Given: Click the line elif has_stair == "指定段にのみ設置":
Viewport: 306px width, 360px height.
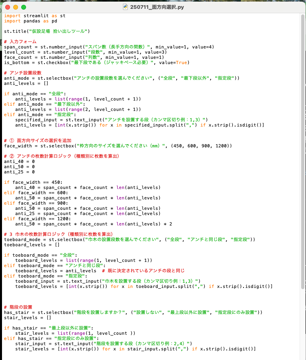Looking at the screenshot, I should tap(51, 339).
